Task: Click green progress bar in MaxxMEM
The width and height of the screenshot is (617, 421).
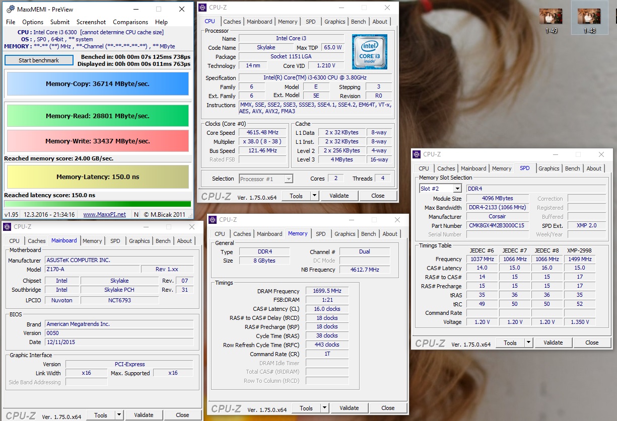Action: (x=98, y=204)
